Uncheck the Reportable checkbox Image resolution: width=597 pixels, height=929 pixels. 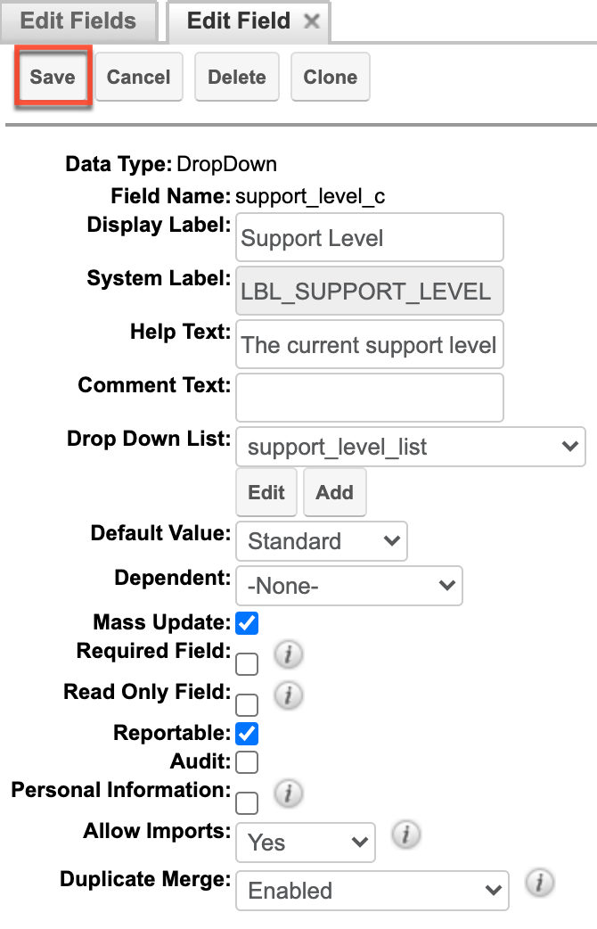pyautogui.click(x=247, y=734)
